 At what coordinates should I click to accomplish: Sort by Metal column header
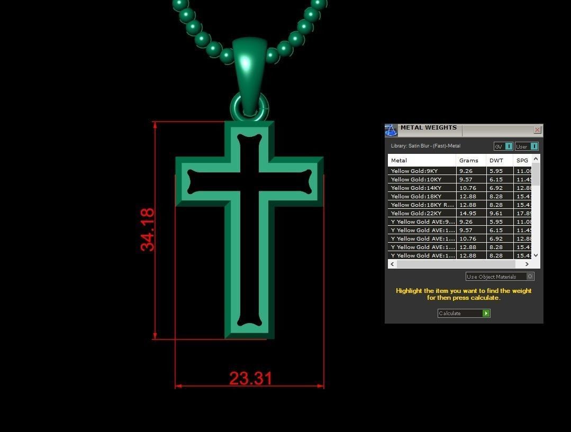422,161
